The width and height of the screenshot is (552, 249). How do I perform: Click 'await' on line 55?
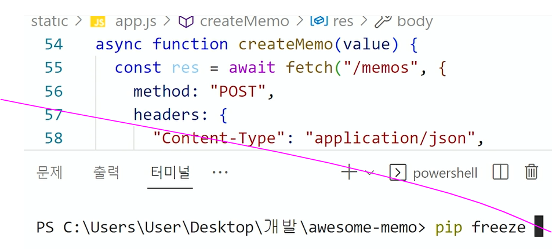pyautogui.click(x=252, y=68)
